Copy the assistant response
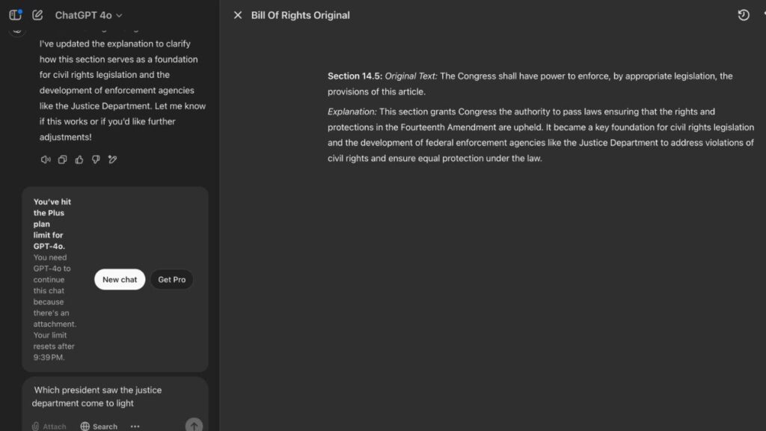The width and height of the screenshot is (766, 431). click(63, 159)
